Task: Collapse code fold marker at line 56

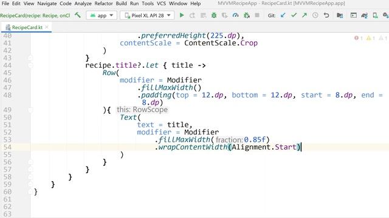Action: tap(30, 162)
